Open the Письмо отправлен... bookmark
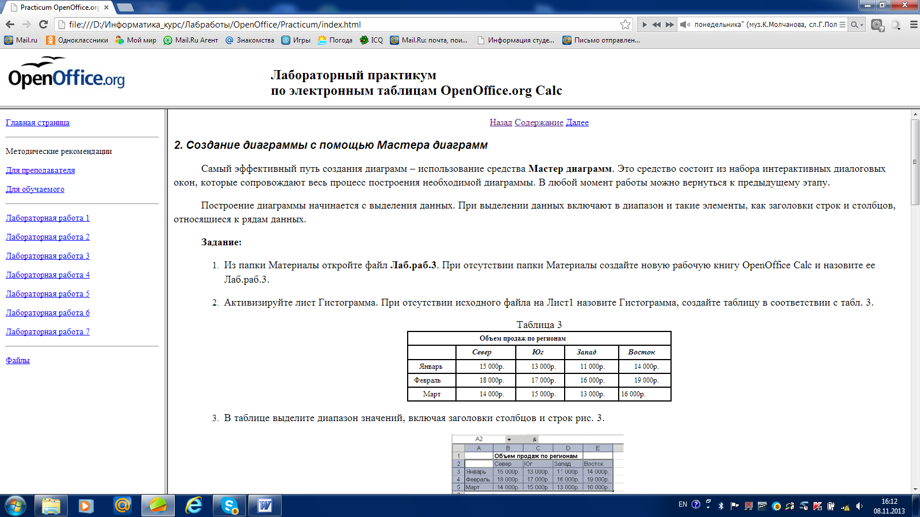 (x=601, y=40)
